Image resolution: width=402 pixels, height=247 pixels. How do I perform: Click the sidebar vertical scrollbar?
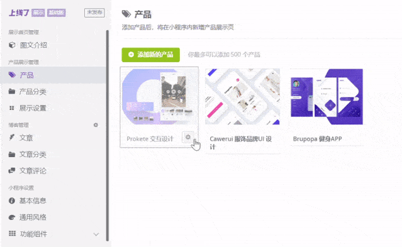(x=108, y=136)
